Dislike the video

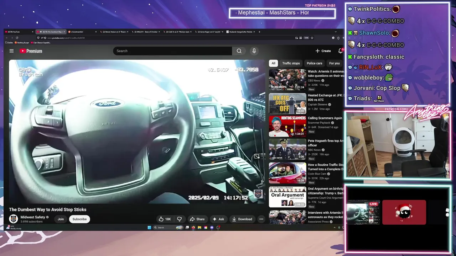(x=180, y=219)
